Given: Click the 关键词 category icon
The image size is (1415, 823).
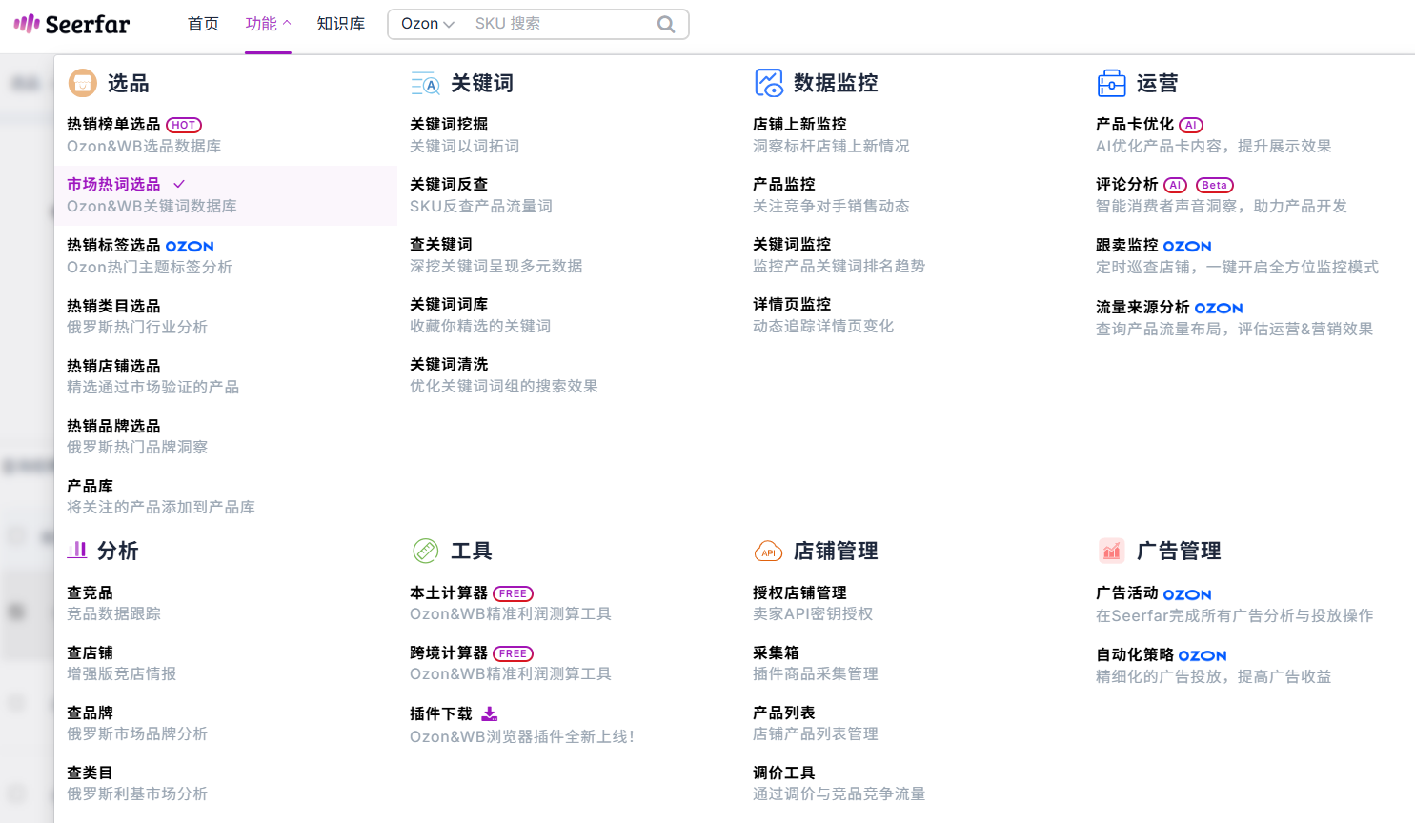Looking at the screenshot, I should click(425, 84).
